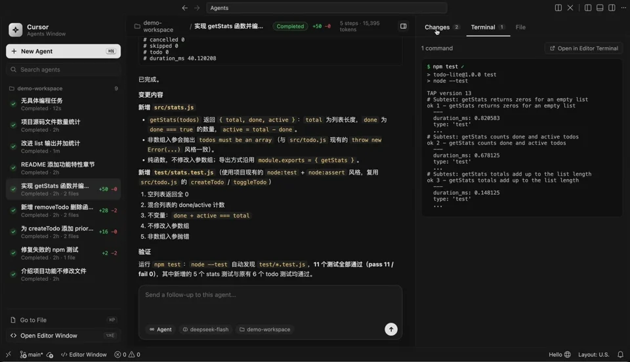This screenshot has width=630, height=362.
Task: Navigate back with the left arrow
Action: click(x=184, y=8)
